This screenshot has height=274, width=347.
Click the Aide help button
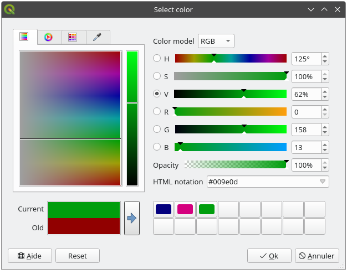coord(30,256)
